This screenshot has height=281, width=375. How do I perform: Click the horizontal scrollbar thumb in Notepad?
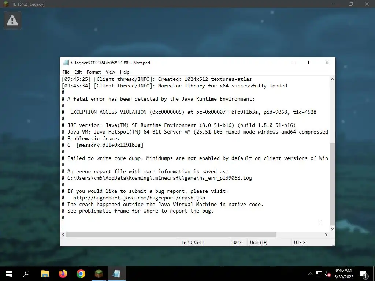[x=171, y=235]
